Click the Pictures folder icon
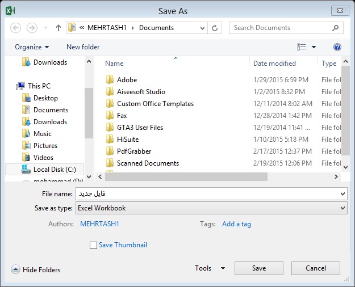This screenshot has width=355, height=287. [26, 145]
